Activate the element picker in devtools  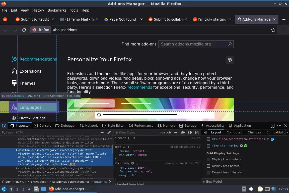[4, 126]
